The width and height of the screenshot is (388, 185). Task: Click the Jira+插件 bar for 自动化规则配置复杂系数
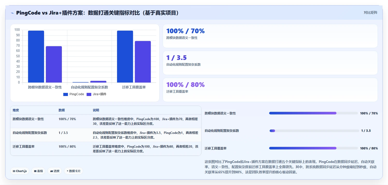(98, 82)
